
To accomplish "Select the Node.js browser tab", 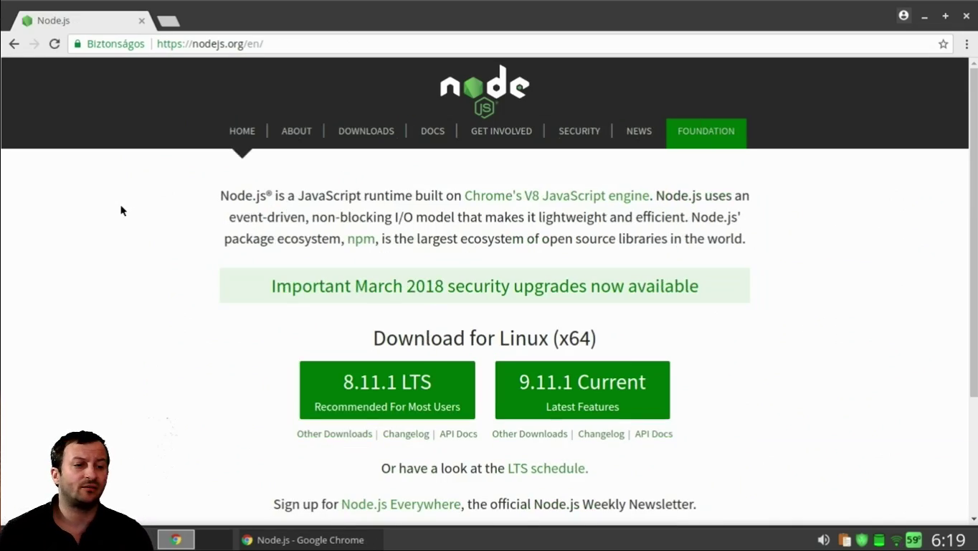I will pos(82,21).
